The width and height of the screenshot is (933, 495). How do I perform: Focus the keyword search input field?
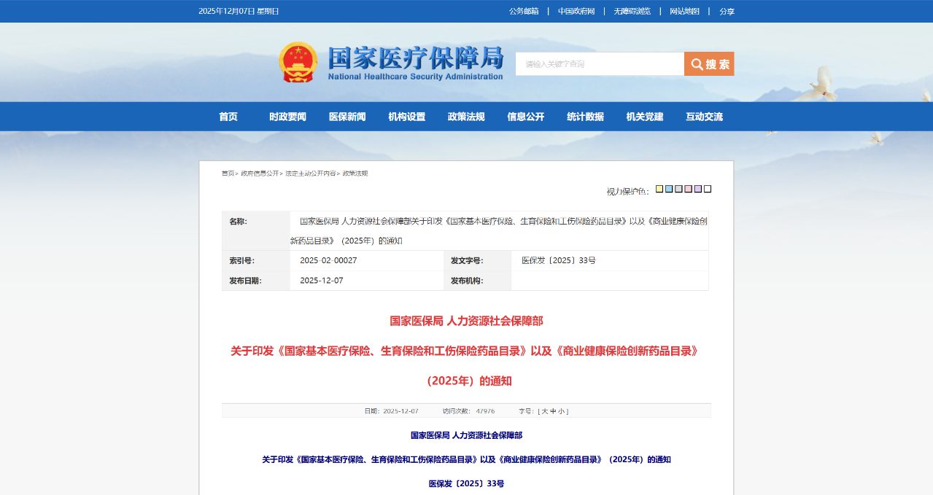[599, 64]
